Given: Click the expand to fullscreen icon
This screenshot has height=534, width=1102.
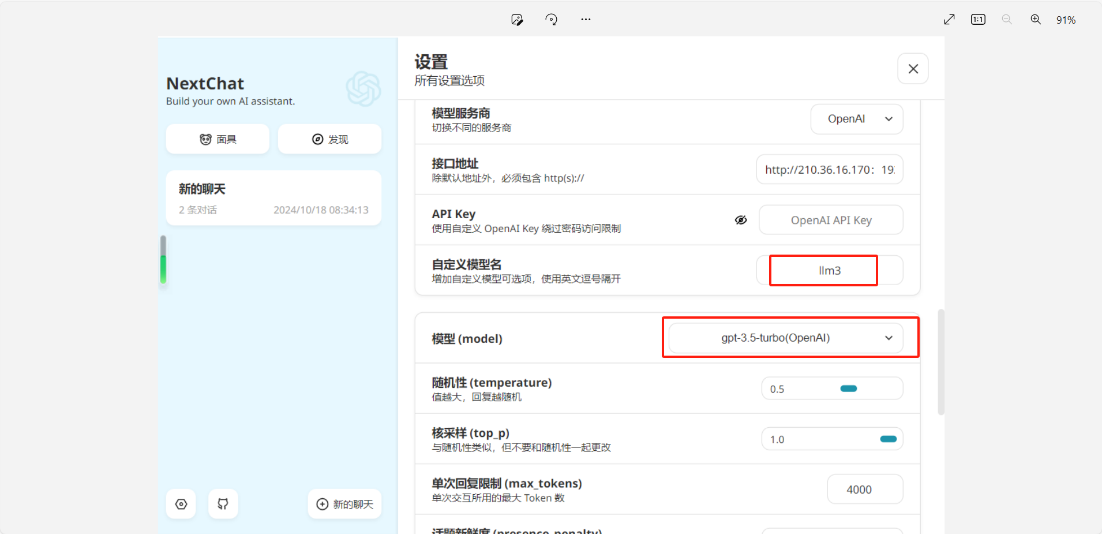Looking at the screenshot, I should pos(949,20).
